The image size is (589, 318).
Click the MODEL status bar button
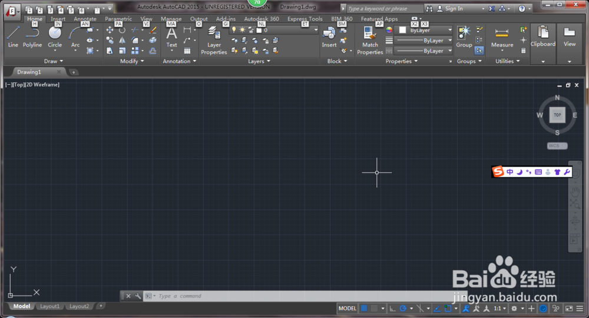(347, 308)
